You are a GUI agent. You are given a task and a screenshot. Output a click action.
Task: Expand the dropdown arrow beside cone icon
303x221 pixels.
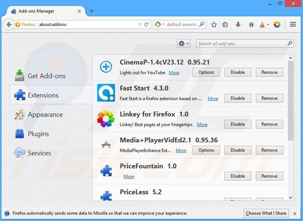click(268, 25)
